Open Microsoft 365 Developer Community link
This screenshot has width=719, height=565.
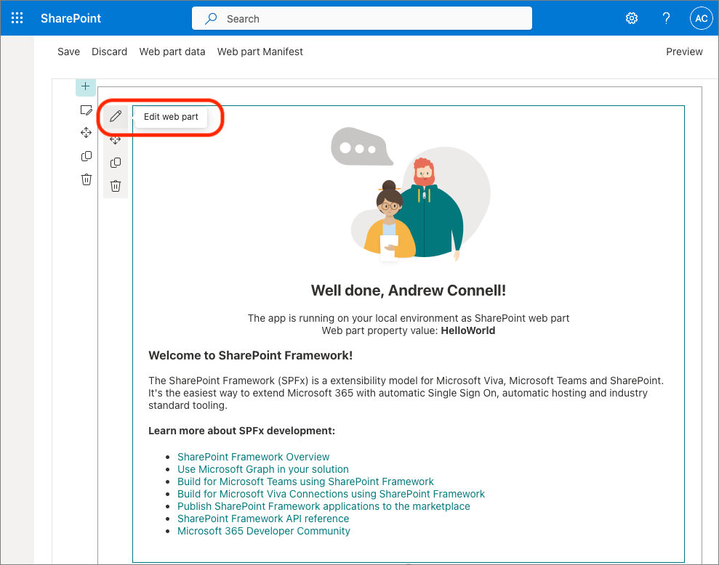click(264, 531)
